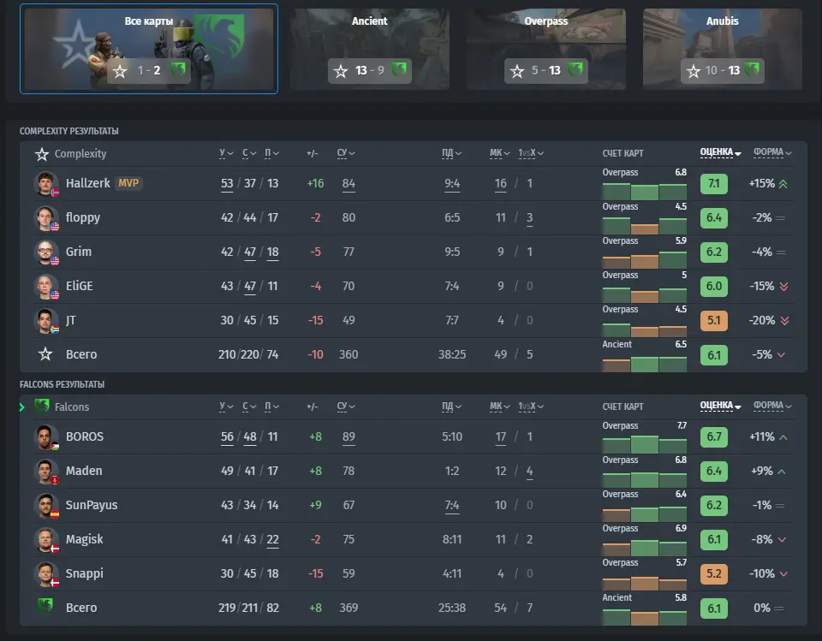Switch to the Anubis map tab
The image size is (822, 641).
pos(723,49)
